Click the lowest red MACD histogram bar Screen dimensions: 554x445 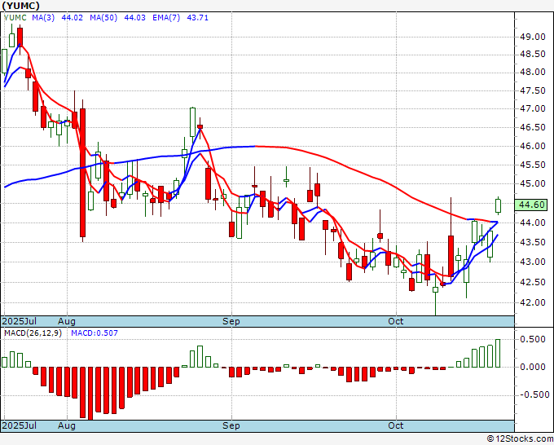pyautogui.click(x=90, y=394)
